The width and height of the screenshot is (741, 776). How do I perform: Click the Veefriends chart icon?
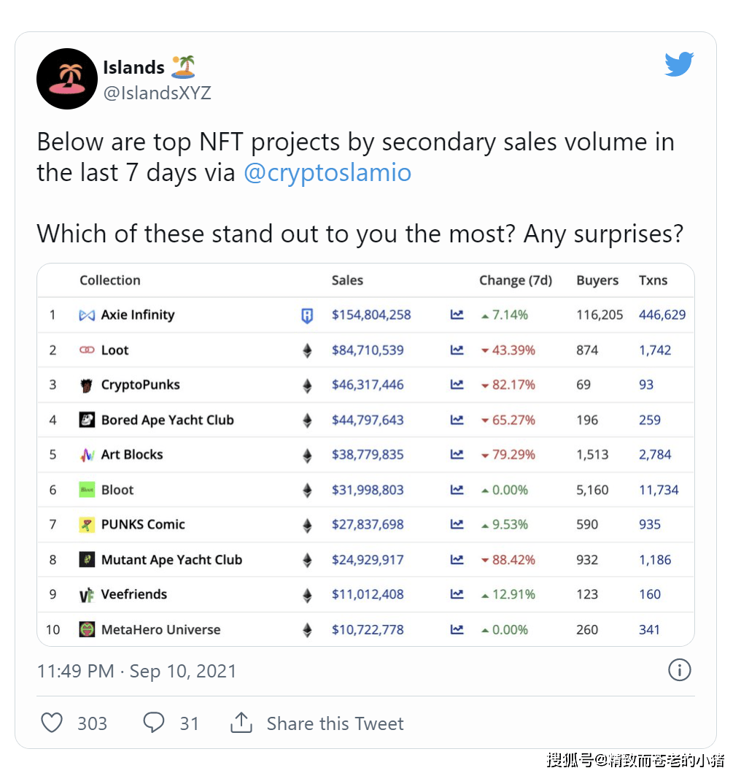457,594
